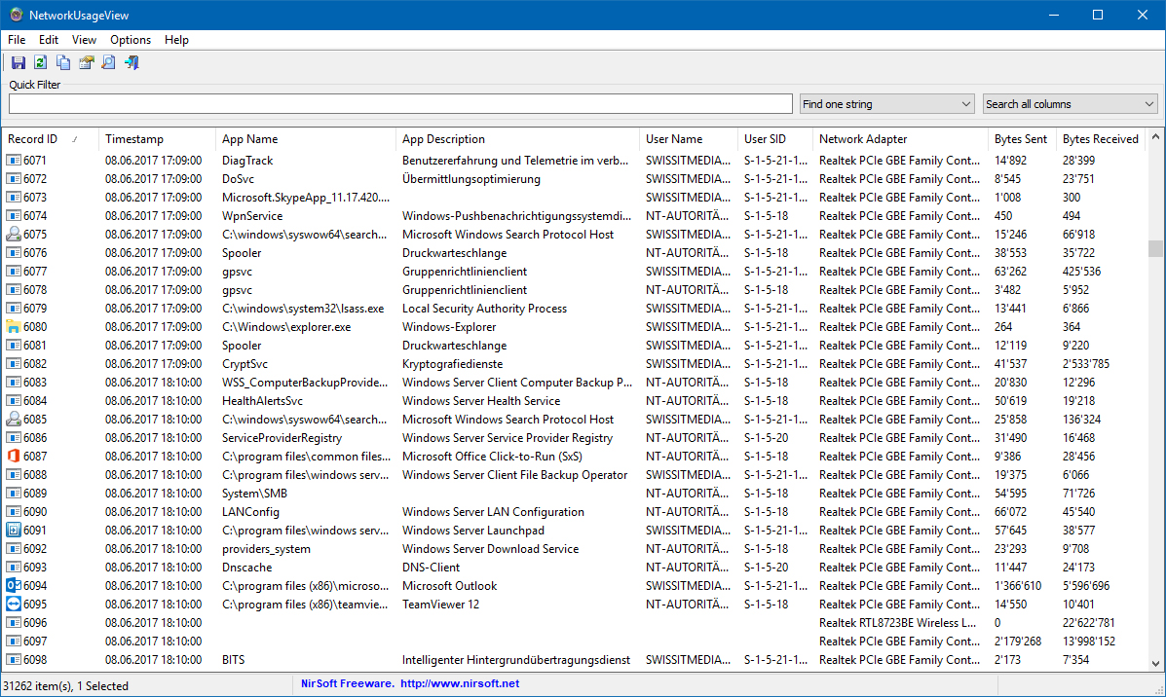Image resolution: width=1166 pixels, height=697 pixels.
Task: Click the Outlook icon of record 6094
Action: tap(14, 586)
